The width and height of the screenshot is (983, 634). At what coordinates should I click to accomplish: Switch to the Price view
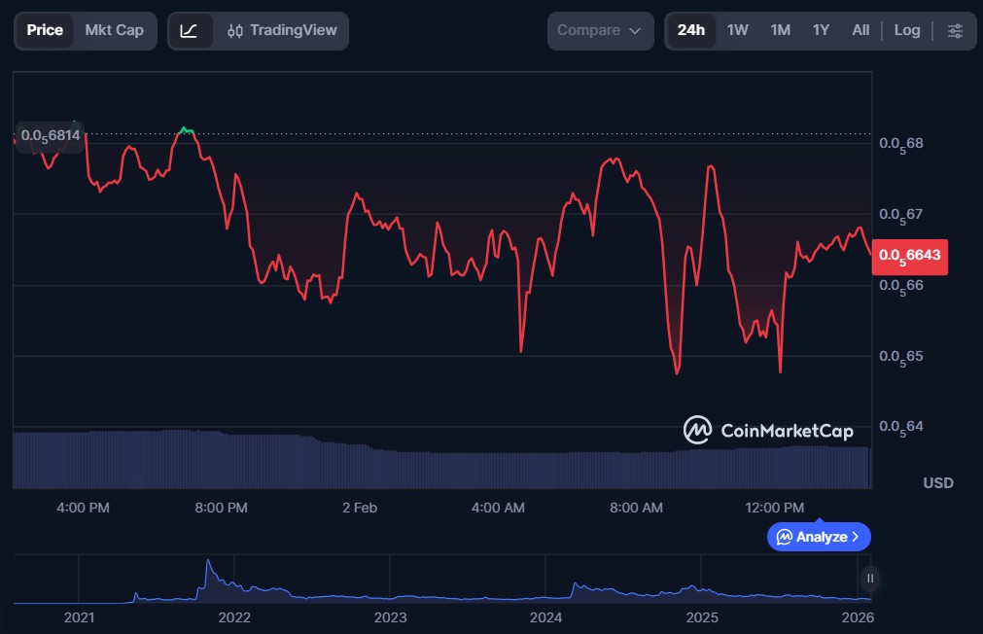(x=45, y=31)
